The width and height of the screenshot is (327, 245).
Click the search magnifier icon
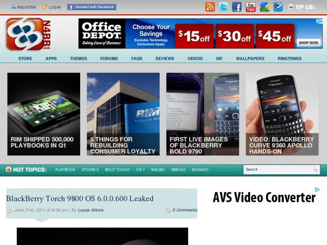315,169
